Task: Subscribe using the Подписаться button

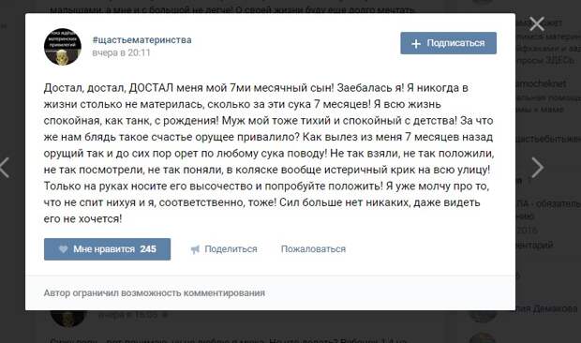Action: [x=448, y=43]
